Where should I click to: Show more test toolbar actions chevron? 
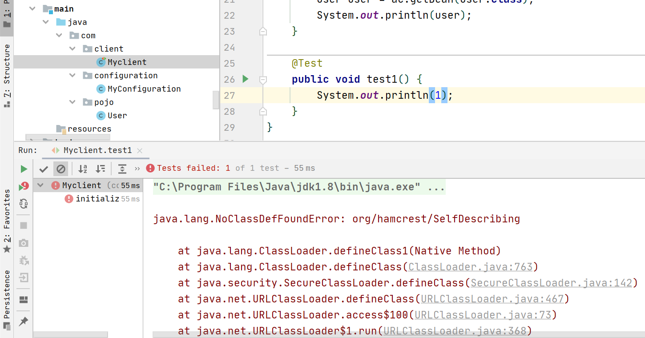pyautogui.click(x=137, y=169)
